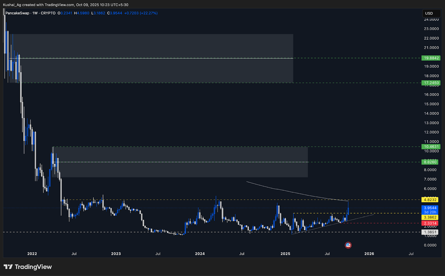The image size is (445, 276).
Task: Select the 10.4631 green price label
Action: 431,147
